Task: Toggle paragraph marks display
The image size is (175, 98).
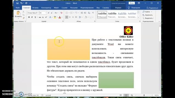Action: [x=93, y=13]
